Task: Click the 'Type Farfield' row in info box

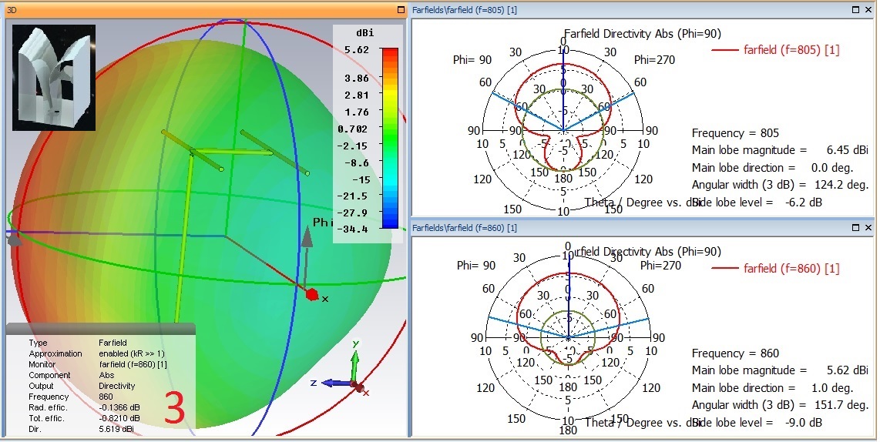Action: (78, 343)
